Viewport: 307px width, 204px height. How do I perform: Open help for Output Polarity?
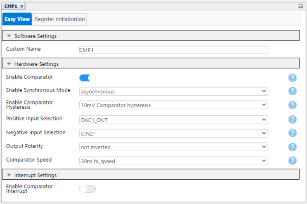point(292,147)
